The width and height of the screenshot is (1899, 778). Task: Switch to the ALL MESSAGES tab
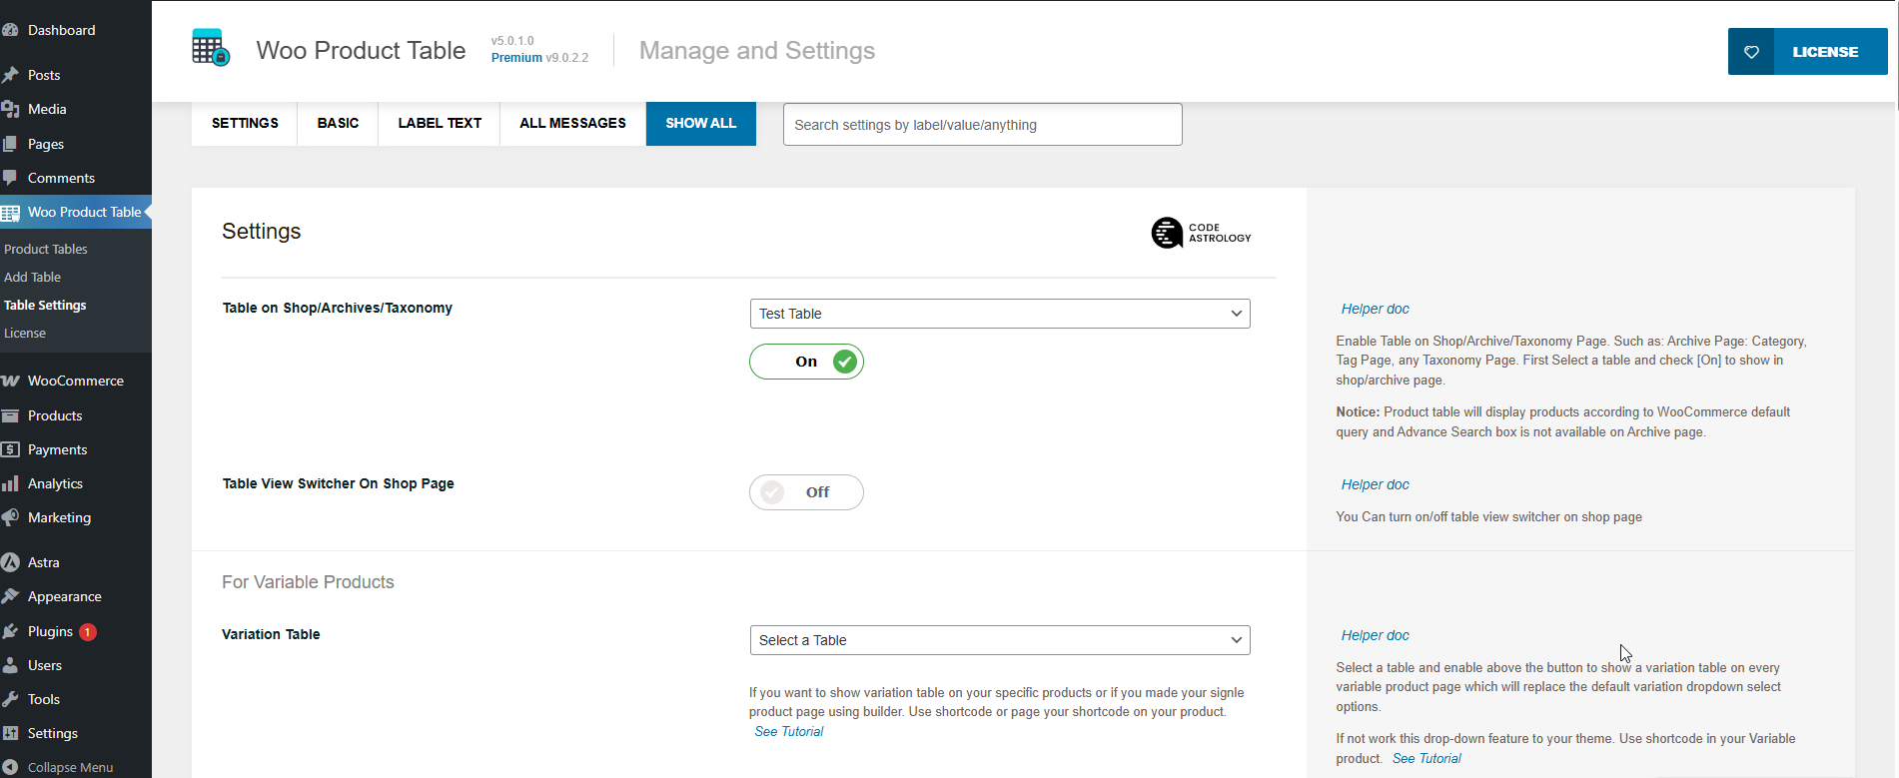click(x=572, y=123)
